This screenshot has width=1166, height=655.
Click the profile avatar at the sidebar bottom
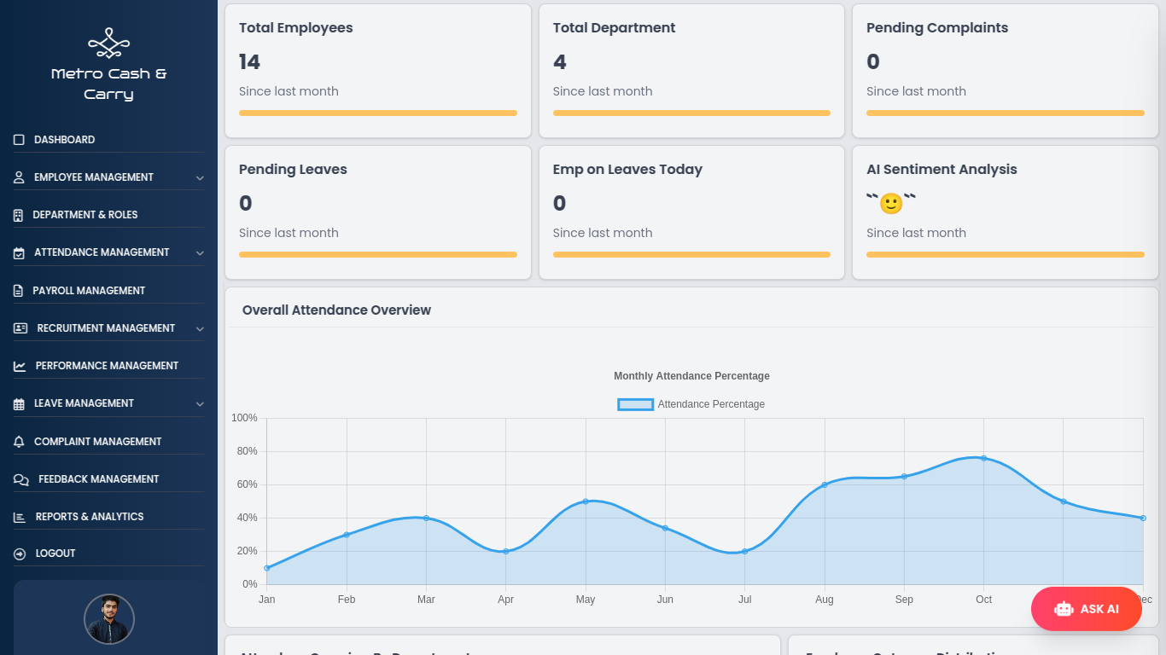pos(108,619)
